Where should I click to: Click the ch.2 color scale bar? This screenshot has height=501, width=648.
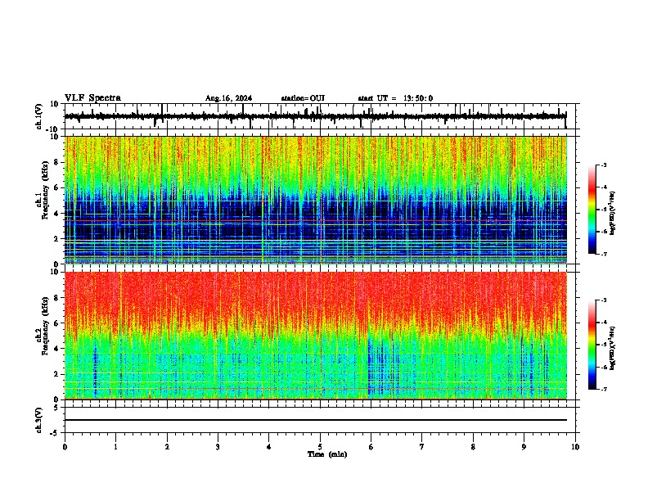(x=592, y=345)
